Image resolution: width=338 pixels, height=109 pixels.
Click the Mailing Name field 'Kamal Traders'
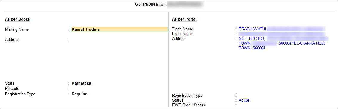pos(119,29)
